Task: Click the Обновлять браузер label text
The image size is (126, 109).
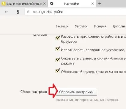Action: [x=93, y=72]
